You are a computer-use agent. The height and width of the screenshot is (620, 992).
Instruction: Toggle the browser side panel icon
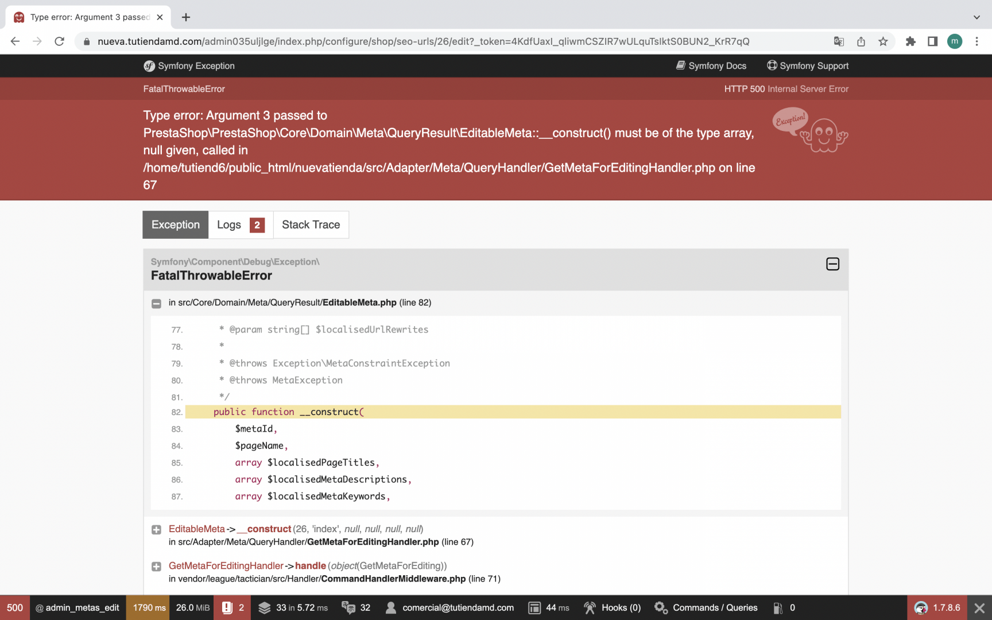click(x=932, y=41)
